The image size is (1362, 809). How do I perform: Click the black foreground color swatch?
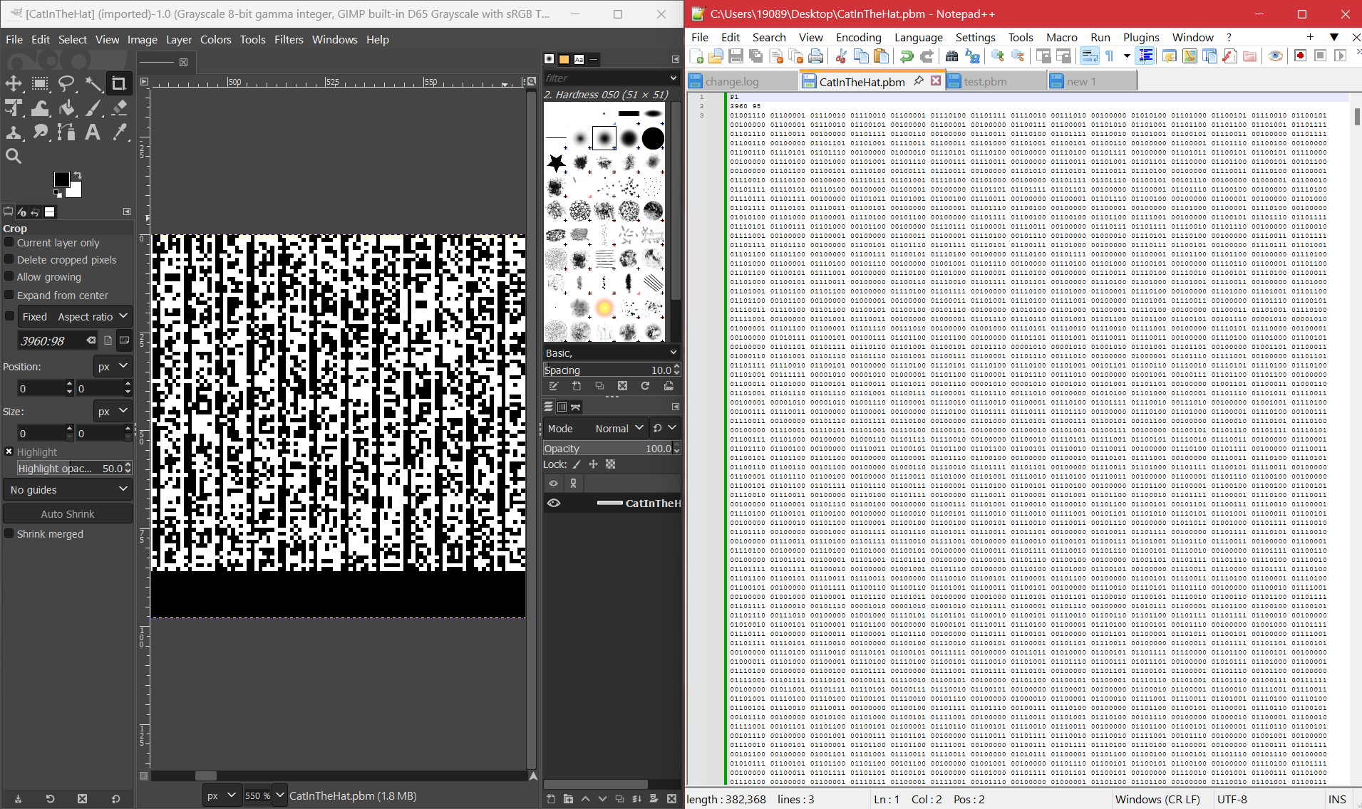(62, 179)
